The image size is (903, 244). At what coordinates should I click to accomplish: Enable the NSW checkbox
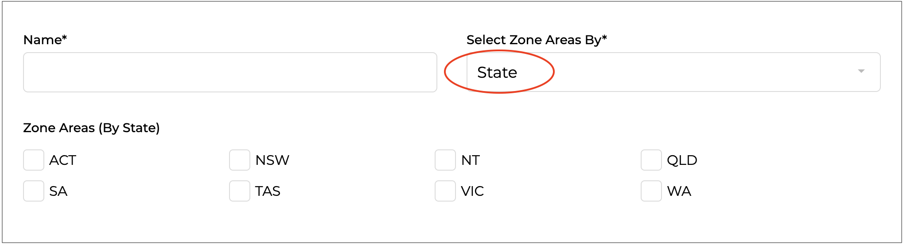point(240,160)
